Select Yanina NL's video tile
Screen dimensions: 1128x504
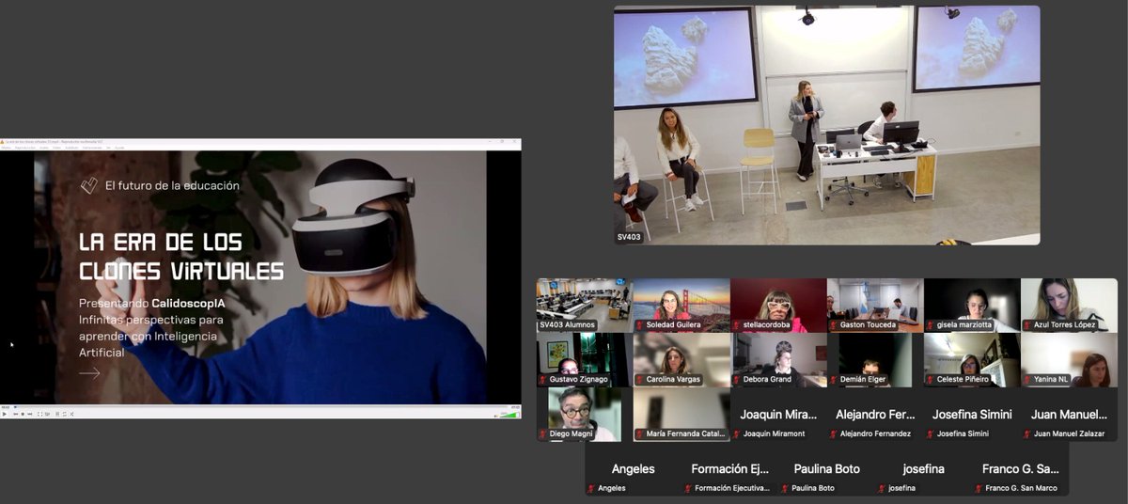tap(1069, 360)
